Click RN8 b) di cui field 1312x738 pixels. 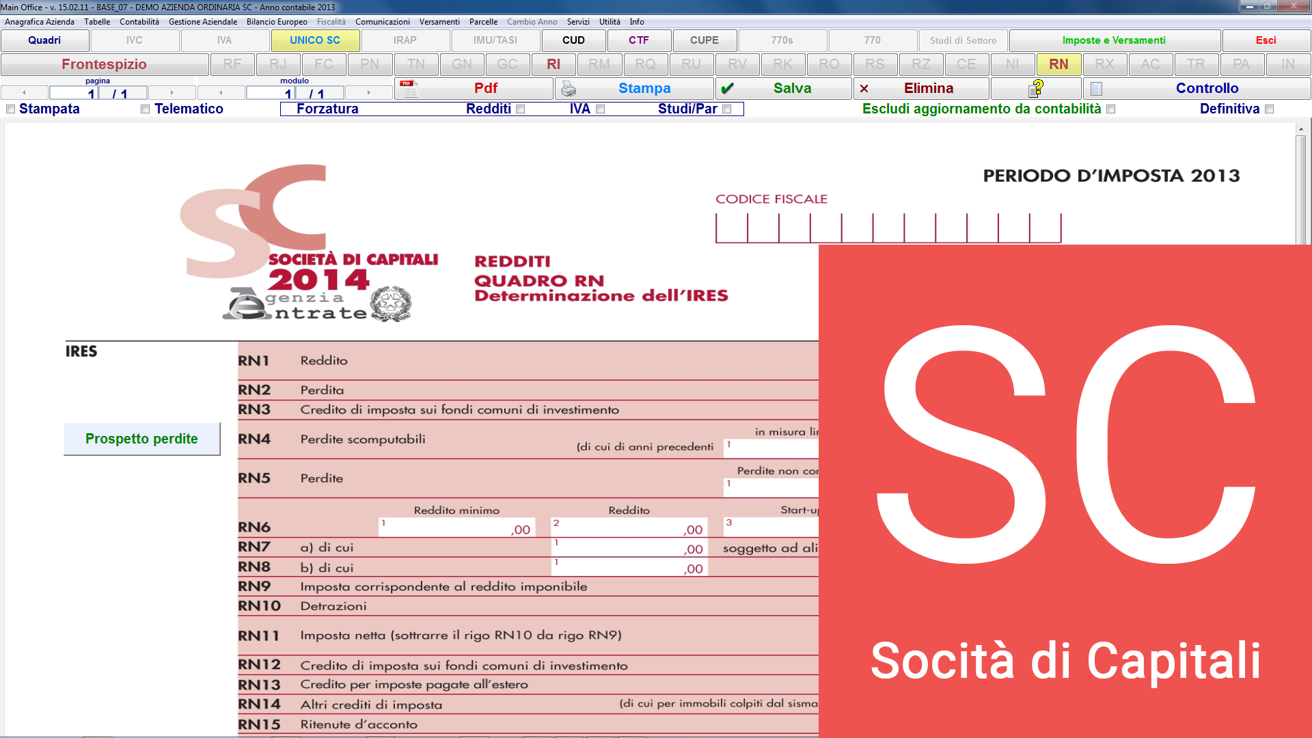(x=629, y=566)
